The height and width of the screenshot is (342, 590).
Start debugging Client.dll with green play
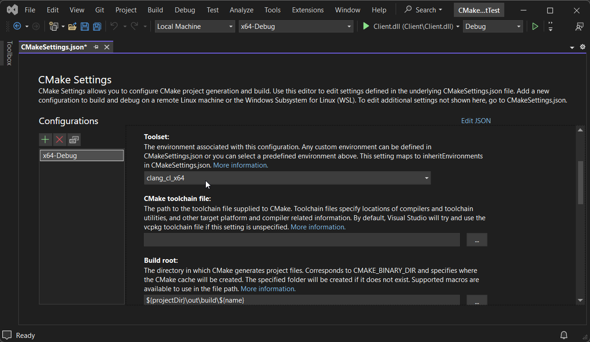(366, 27)
